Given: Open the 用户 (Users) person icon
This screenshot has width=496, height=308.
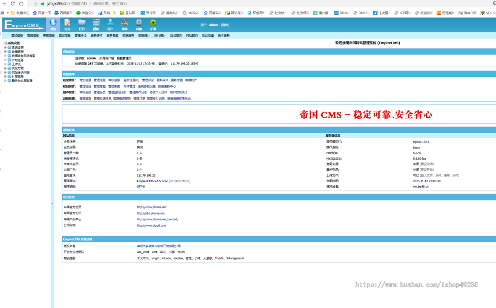Looking at the screenshot, I should [110, 23].
